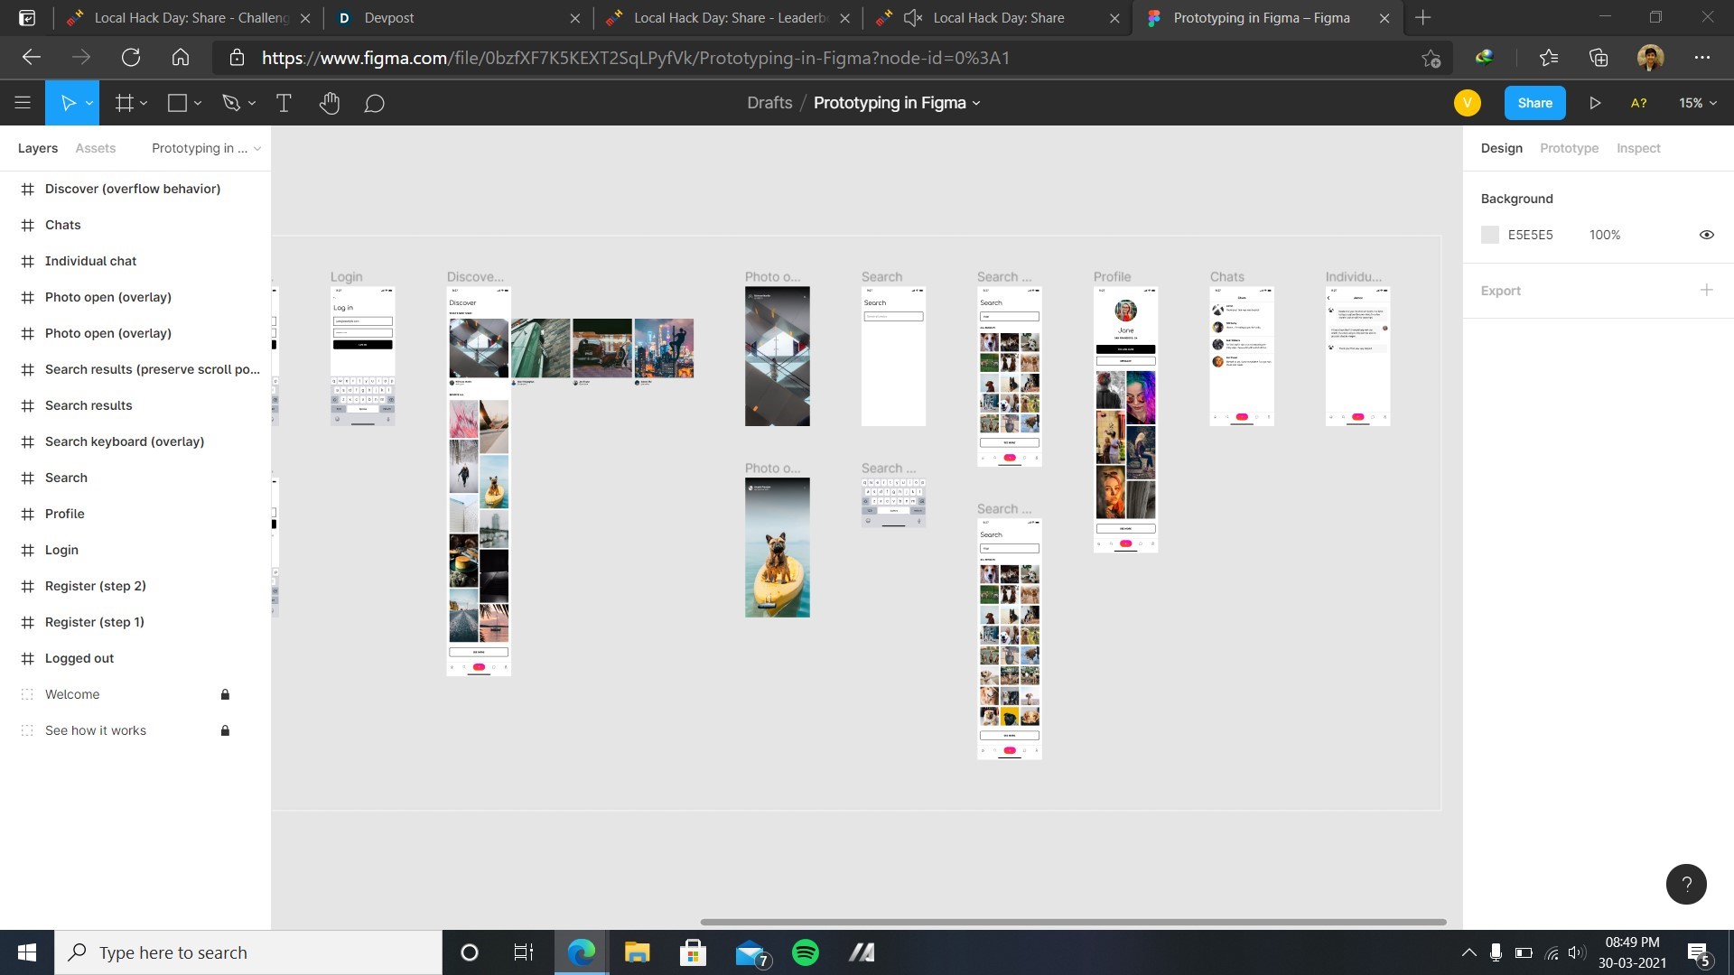Image resolution: width=1734 pixels, height=975 pixels.
Task: Switch to the Assets tab
Action: [95, 148]
